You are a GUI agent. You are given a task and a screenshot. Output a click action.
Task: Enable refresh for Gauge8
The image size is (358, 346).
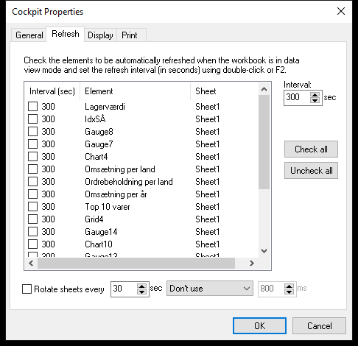click(32, 132)
